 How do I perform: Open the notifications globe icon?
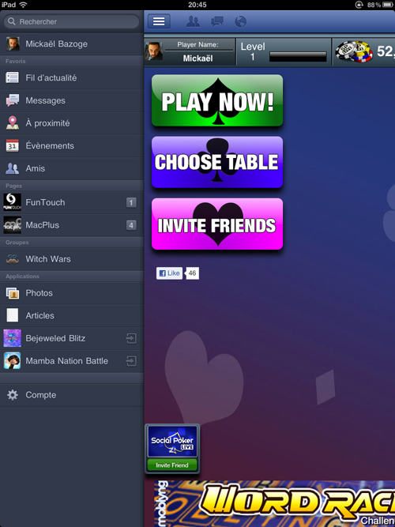point(240,21)
